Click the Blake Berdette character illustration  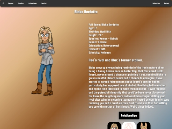(x=43, y=61)
